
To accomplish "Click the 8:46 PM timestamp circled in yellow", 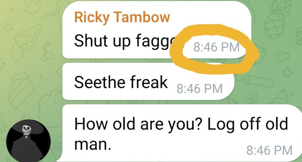I will 216,47.
